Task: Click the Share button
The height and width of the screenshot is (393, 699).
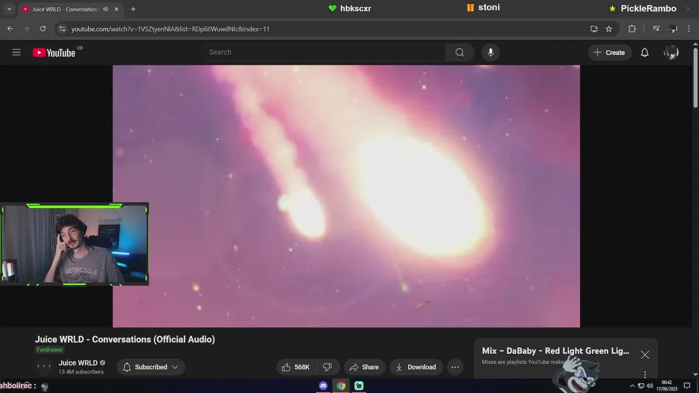Action: (x=364, y=367)
